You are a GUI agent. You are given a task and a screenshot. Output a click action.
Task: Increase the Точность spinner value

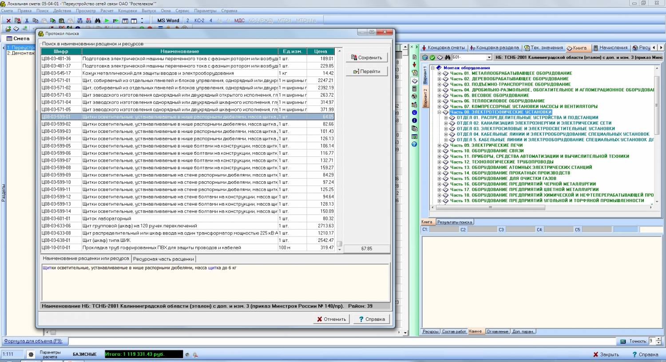pyautogui.click(x=658, y=339)
